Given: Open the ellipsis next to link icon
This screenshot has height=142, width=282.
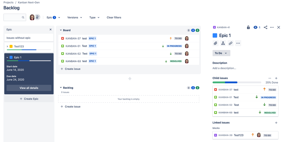Looking at the screenshot, I should coord(238,43).
